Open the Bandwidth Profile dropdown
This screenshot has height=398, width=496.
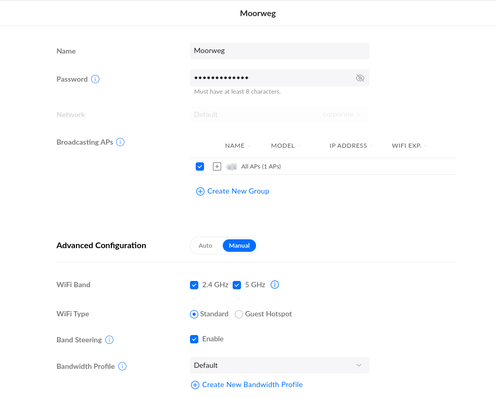[279, 365]
